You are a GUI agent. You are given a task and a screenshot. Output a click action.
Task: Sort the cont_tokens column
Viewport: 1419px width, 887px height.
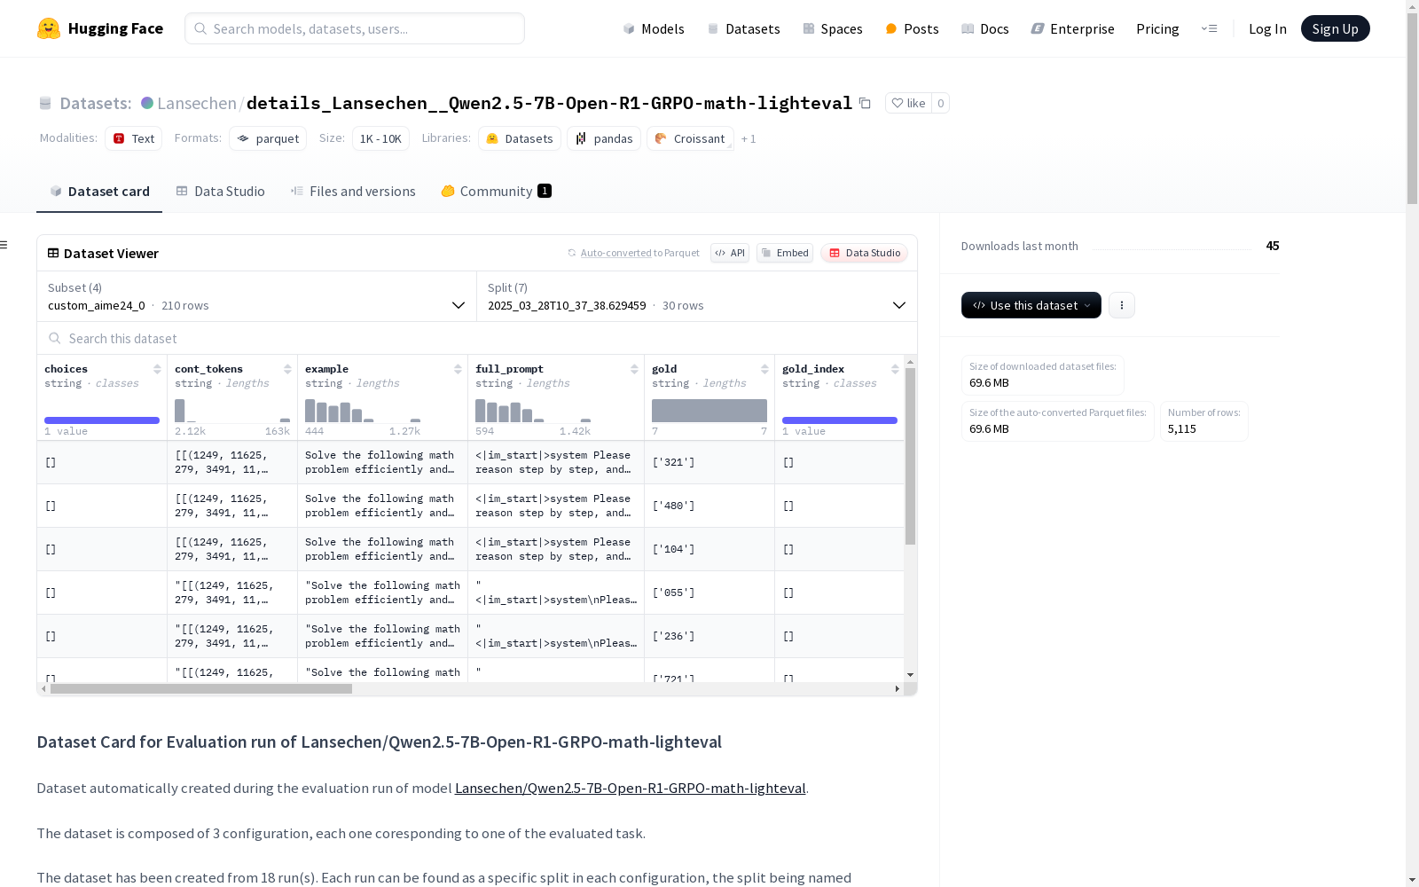pos(287,369)
